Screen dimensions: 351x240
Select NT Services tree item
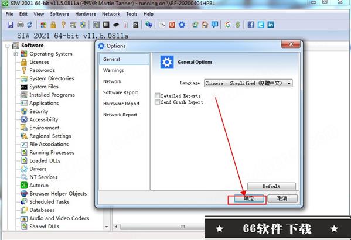click(43, 177)
